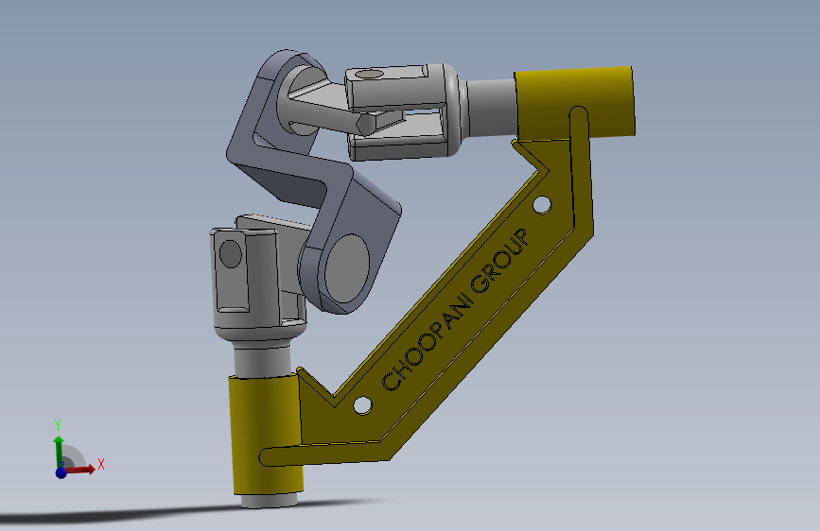Image resolution: width=820 pixels, height=531 pixels.
Task: Select the yellow horizontal sleeve at the top right
Action: (575, 104)
